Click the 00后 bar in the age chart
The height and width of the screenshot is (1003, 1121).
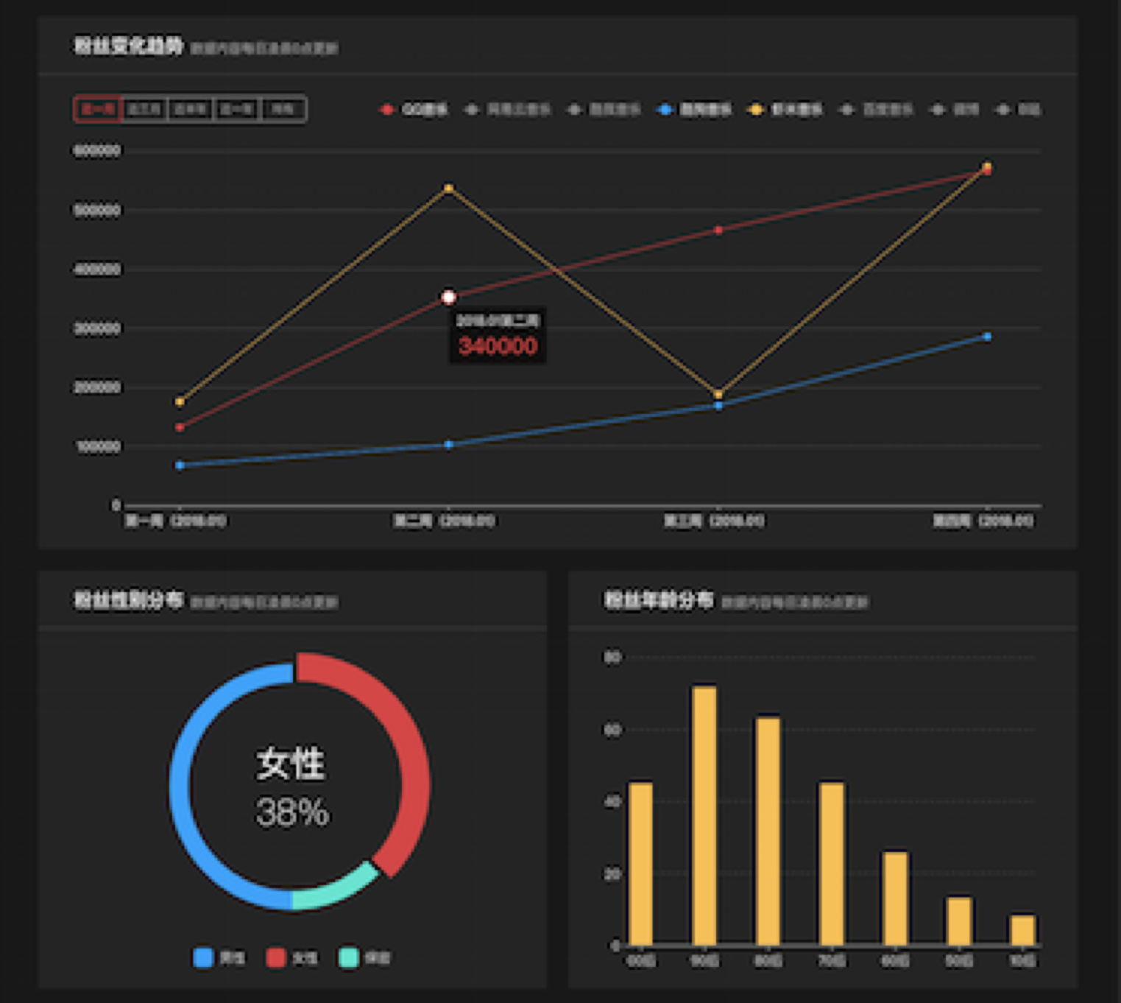[640, 864]
